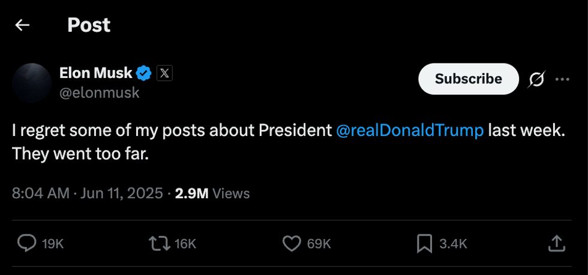The width and height of the screenshot is (588, 275).
Task: Open Elon Musk's profile avatar
Action: [x=31, y=83]
